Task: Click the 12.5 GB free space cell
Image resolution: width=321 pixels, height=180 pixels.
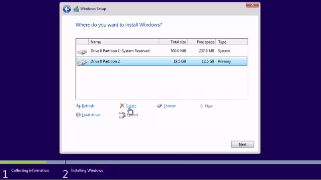Action: (x=208, y=61)
